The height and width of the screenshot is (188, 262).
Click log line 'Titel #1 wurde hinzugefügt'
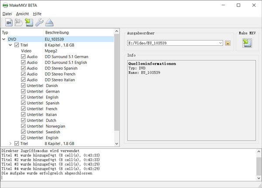[51, 155]
